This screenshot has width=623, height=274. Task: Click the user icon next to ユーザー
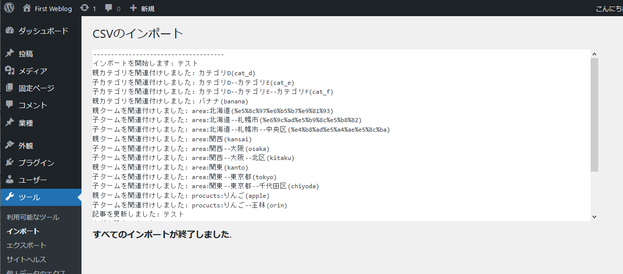click(10, 180)
